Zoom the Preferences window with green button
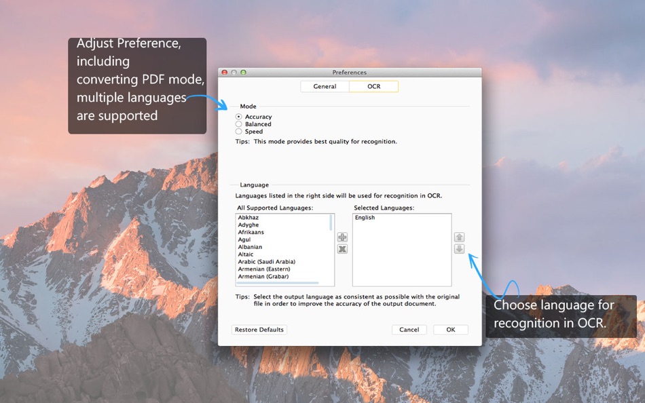 tap(244, 73)
